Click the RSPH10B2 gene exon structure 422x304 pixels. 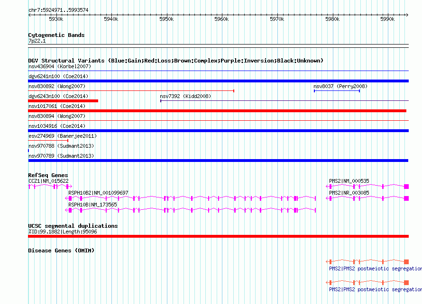[191, 198]
